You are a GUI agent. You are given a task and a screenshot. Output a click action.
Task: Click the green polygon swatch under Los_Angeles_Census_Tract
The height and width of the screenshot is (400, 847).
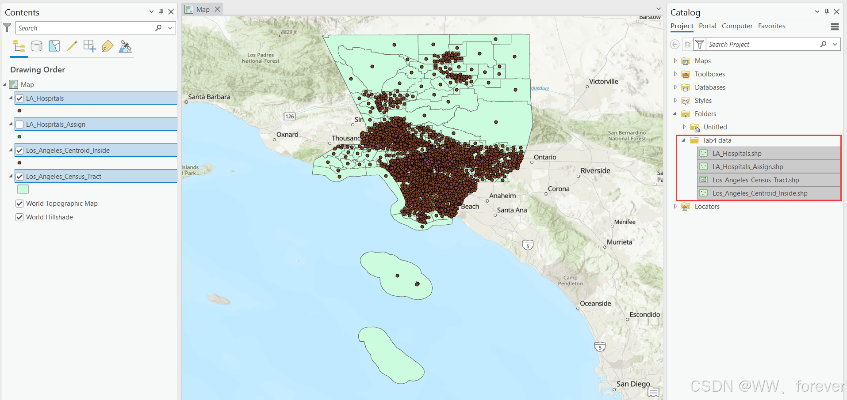pyautogui.click(x=23, y=189)
